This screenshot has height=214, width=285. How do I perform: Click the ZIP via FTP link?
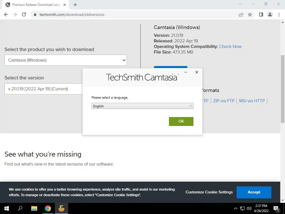pos(224,101)
